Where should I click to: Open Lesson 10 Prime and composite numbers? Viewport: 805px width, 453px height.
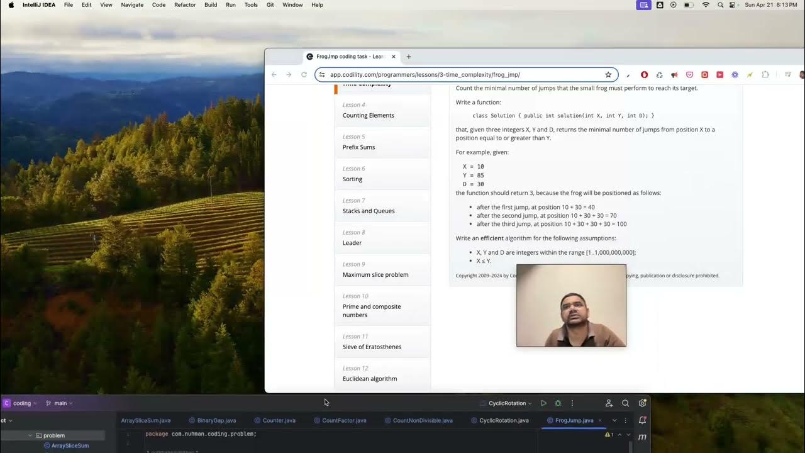pos(382,306)
